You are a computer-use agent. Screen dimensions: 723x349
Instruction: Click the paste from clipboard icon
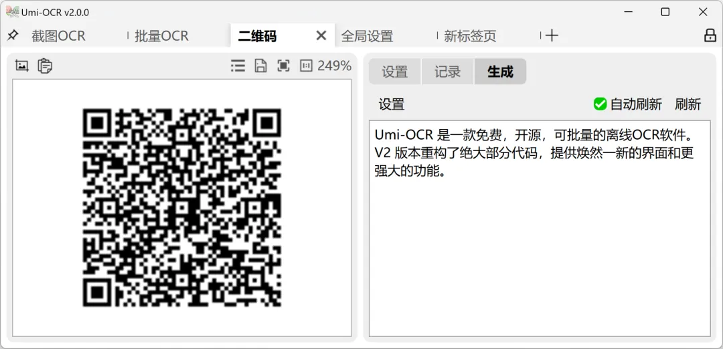[45, 66]
